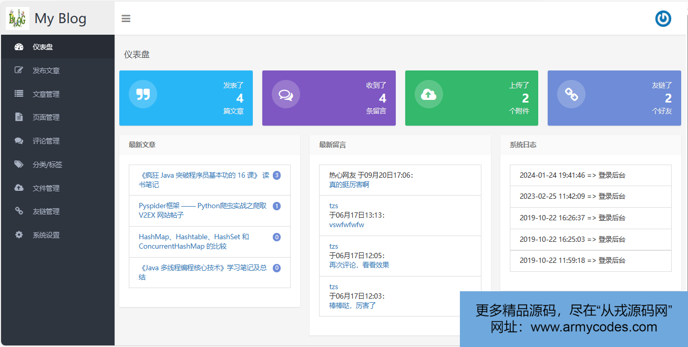Screen dimensions: 688x347
Task: Open 仪表盘 dashboard in sidebar
Action: tap(43, 47)
